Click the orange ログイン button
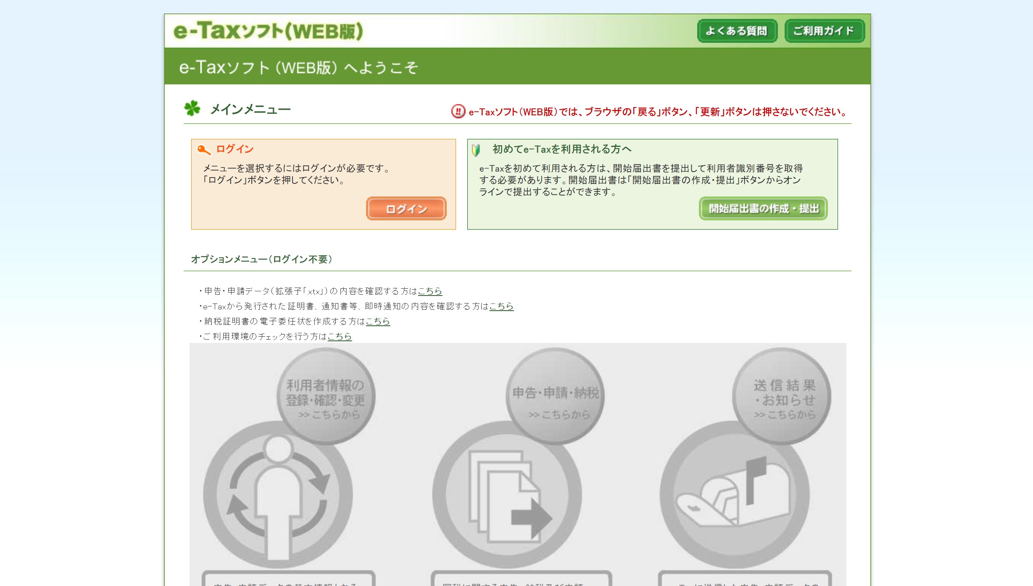 (406, 209)
